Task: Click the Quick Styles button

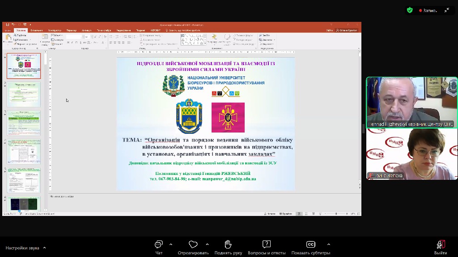Action: 227,39
